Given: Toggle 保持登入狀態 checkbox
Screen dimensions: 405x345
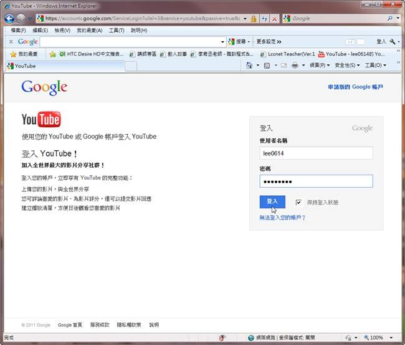Looking at the screenshot, I should coord(298,202).
